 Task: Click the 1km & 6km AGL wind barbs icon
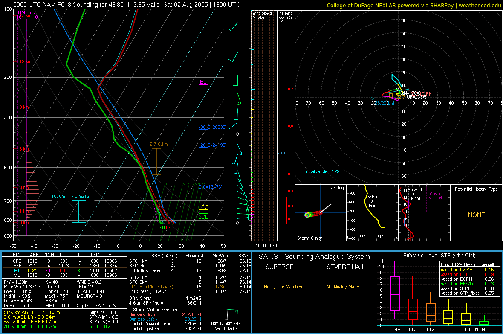[232, 315]
